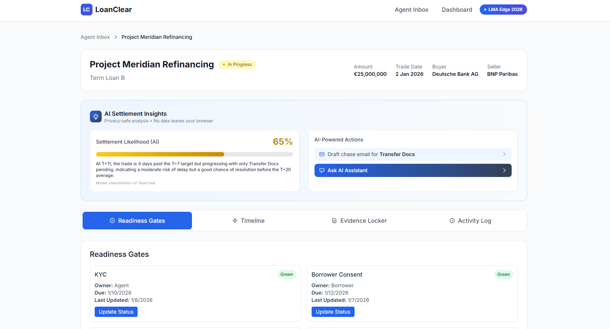Open Agent Inbox in the top navigation
The height and width of the screenshot is (329, 610).
pos(411,10)
